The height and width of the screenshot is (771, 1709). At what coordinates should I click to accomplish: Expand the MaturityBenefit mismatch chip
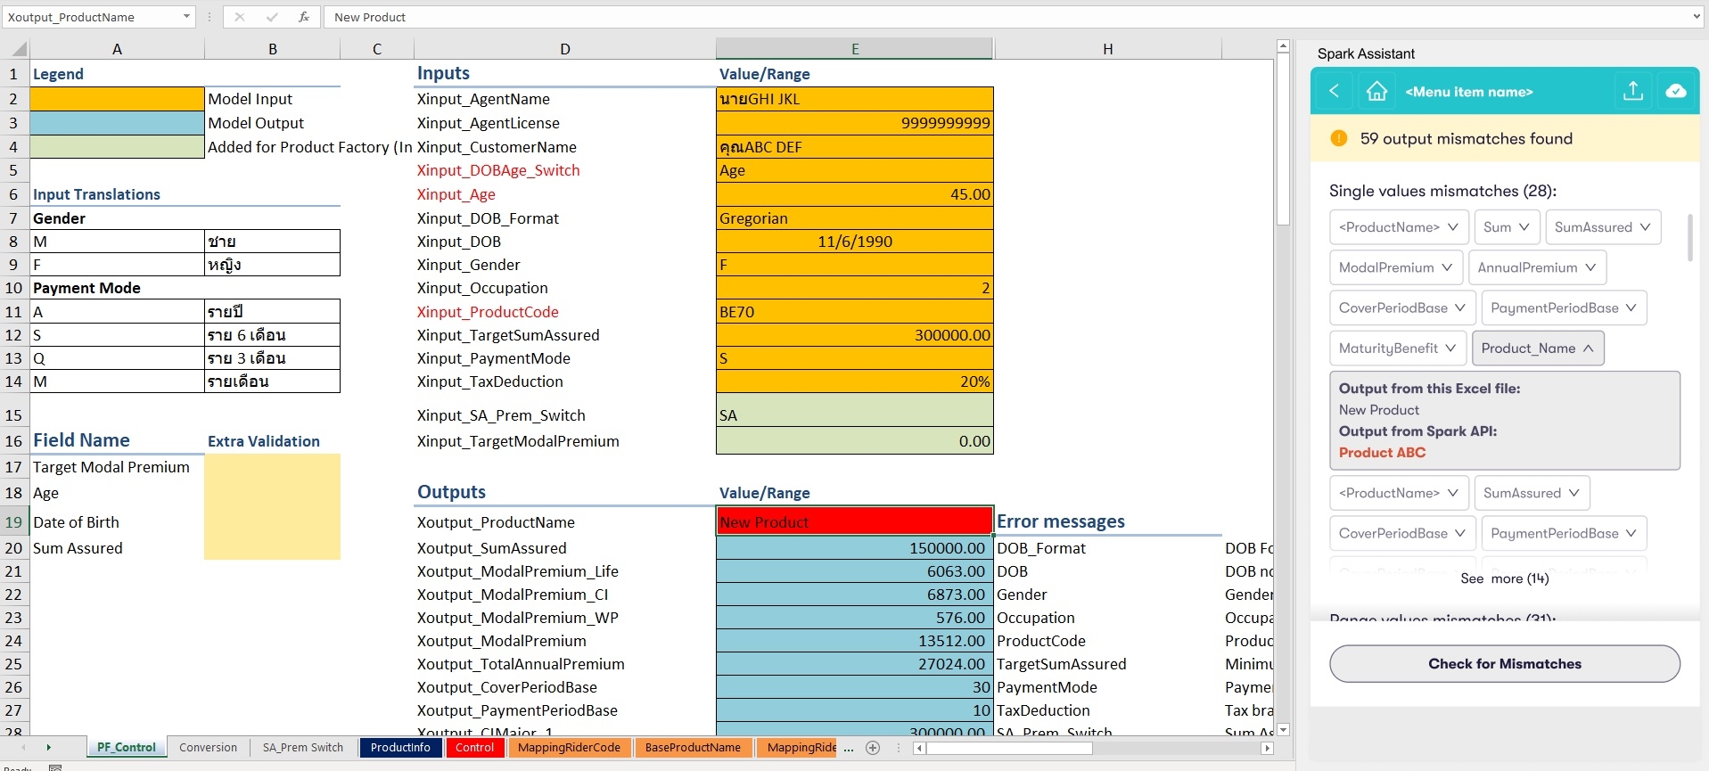1397,349
